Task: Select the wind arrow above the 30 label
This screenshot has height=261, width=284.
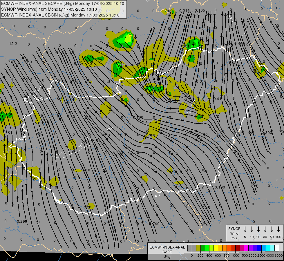Action: click(265, 229)
